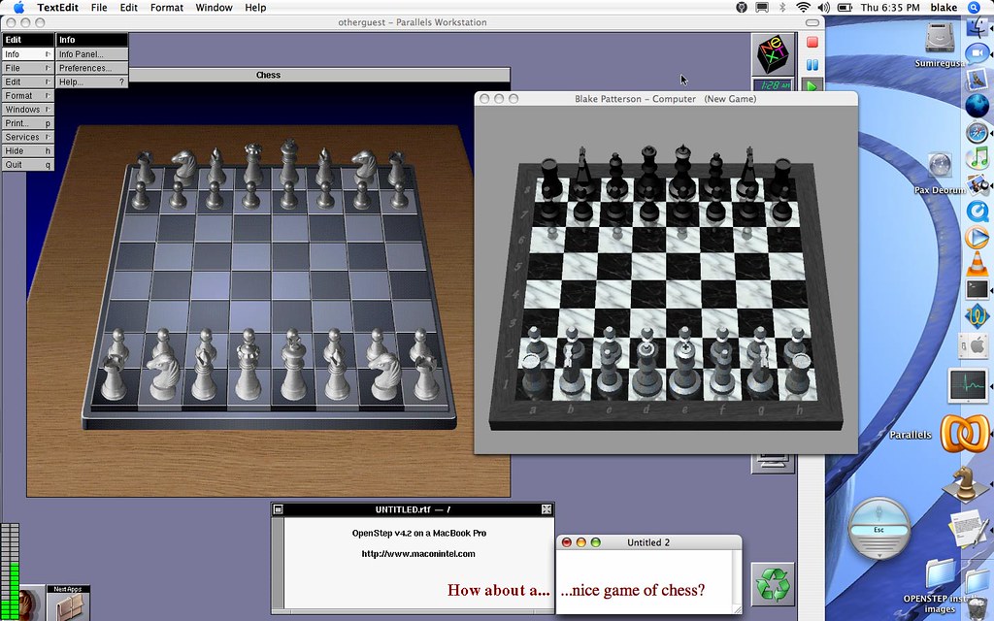
Task: Select Preferences... in the Info submenu
Action: (91, 68)
